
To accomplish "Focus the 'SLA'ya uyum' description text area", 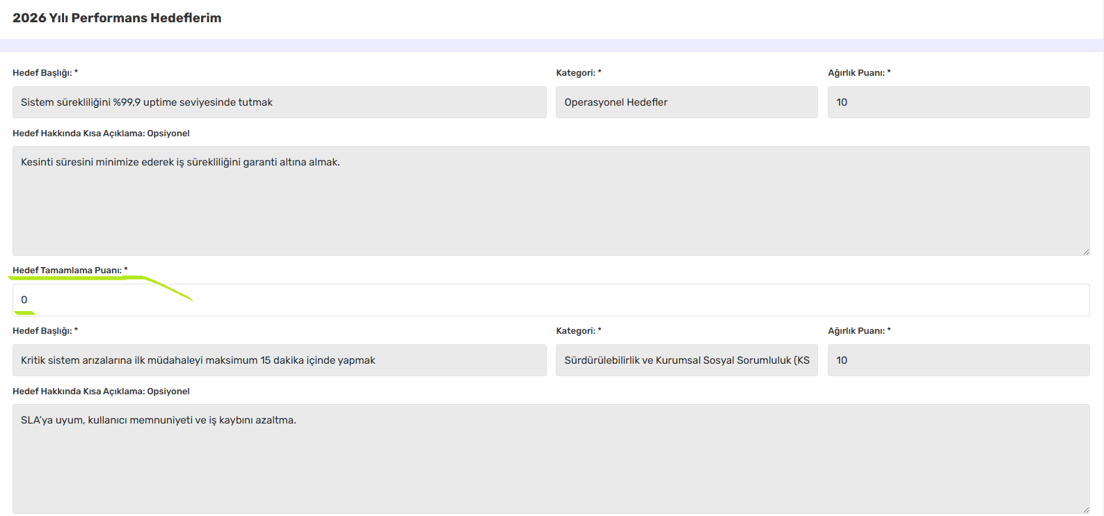I will pos(551,459).
